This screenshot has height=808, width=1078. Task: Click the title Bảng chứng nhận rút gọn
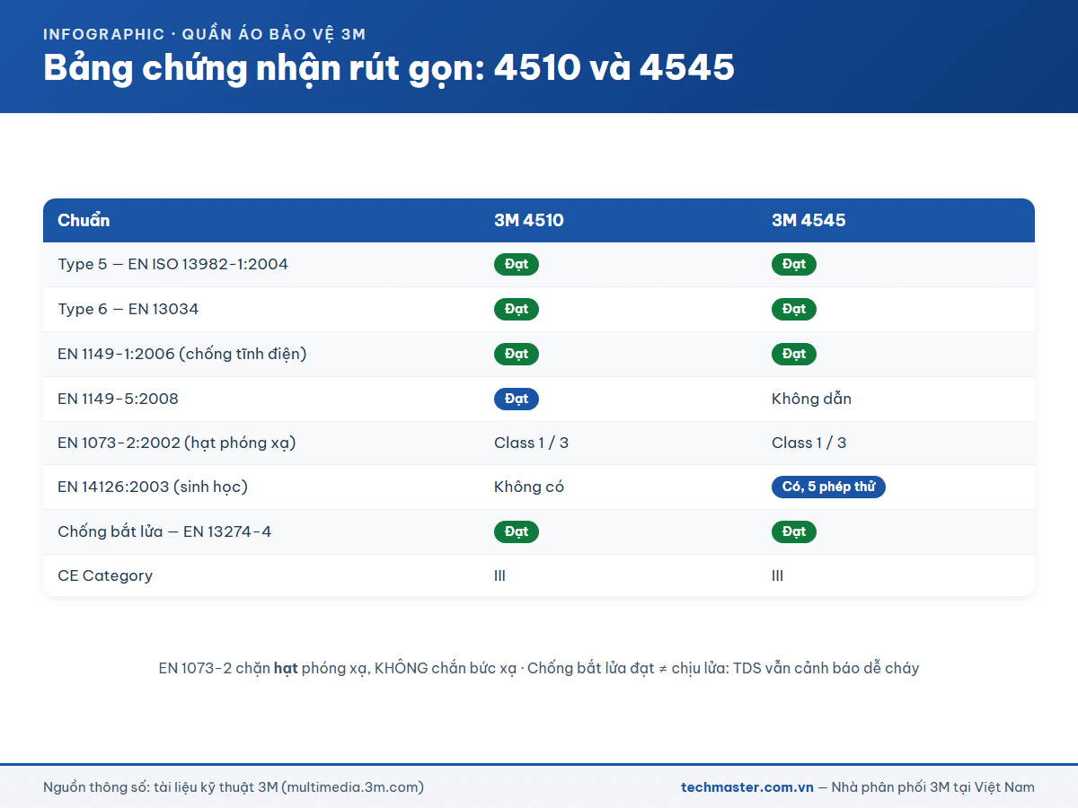click(x=389, y=69)
